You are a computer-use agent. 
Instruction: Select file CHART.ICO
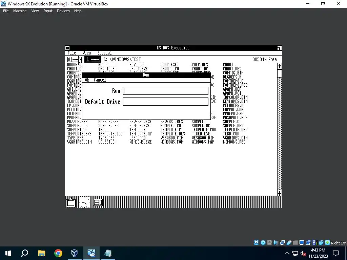coord(169,69)
